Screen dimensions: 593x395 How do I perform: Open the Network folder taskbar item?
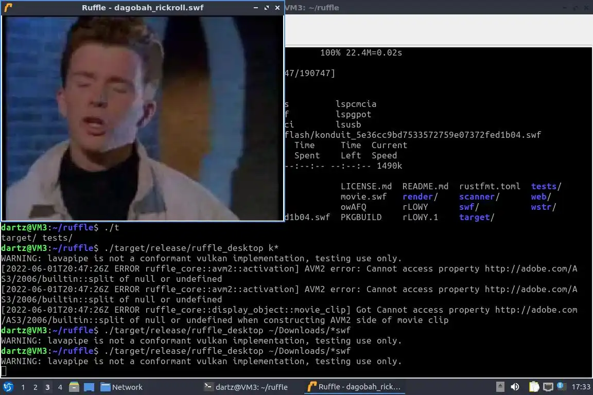tap(121, 387)
